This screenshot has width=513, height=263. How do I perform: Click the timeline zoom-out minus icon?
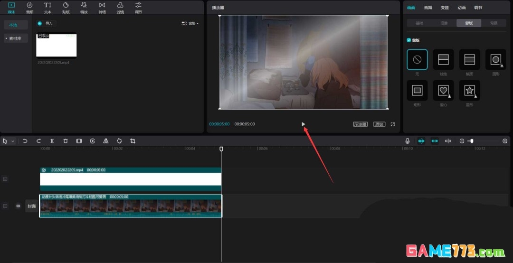click(x=462, y=141)
